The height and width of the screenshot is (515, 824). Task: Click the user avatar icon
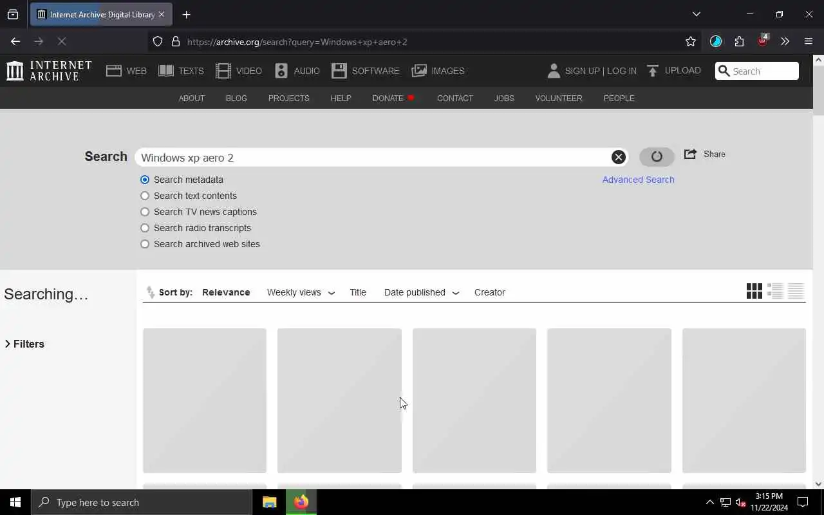pyautogui.click(x=554, y=71)
